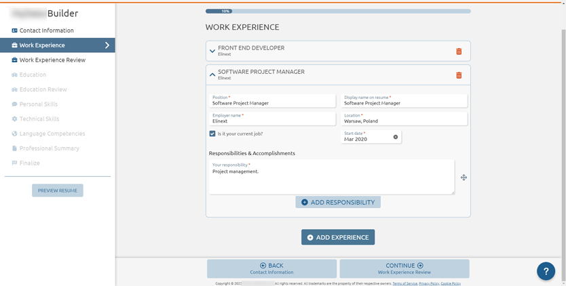Image resolution: width=566 pixels, height=286 pixels.
Task: Click the Employer name input field
Action: coord(272,121)
